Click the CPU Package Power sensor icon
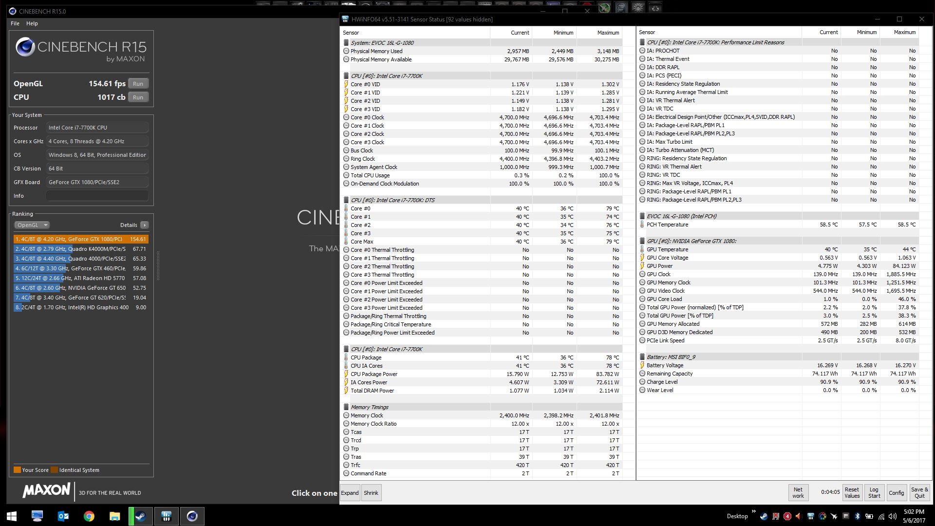 (346, 374)
